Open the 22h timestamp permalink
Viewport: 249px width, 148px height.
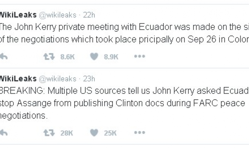(89, 15)
